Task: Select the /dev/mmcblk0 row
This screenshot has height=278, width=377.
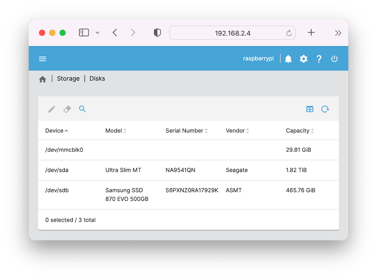Action: [188, 150]
